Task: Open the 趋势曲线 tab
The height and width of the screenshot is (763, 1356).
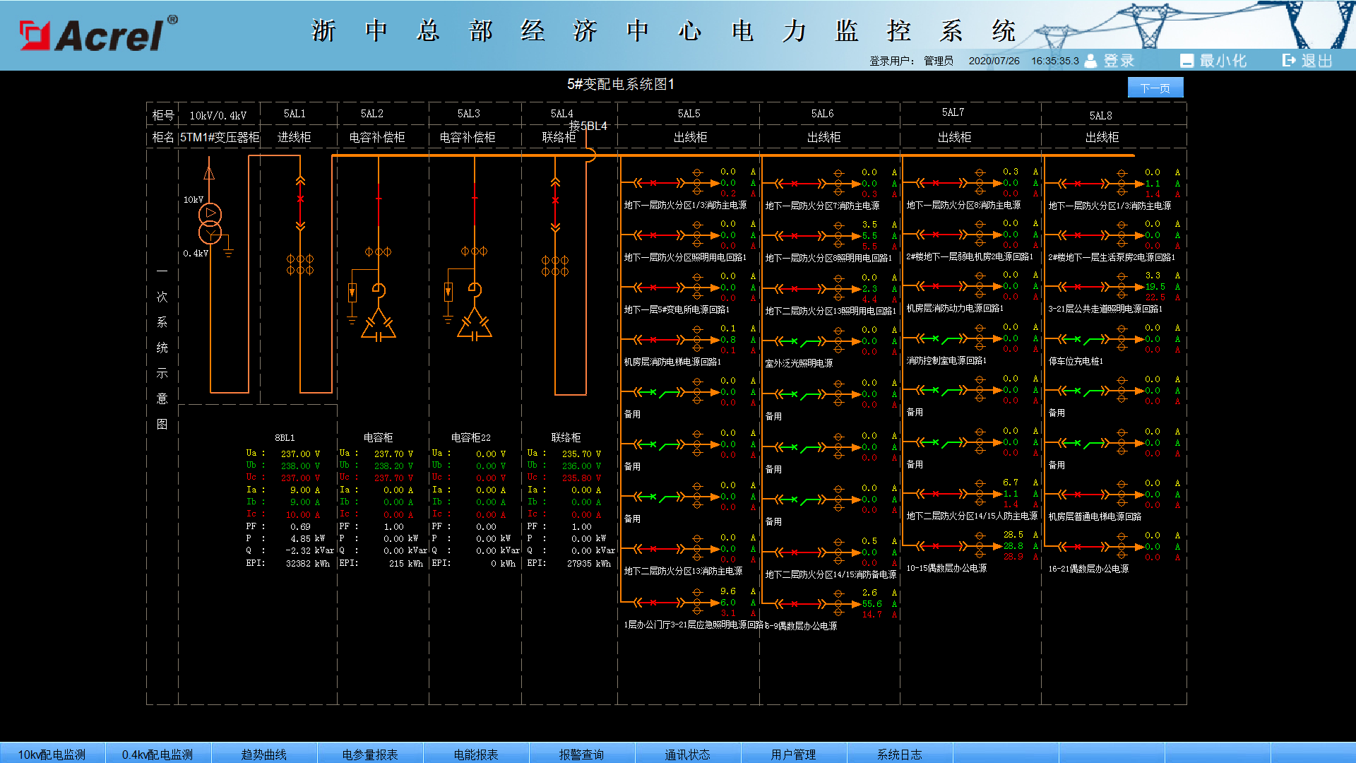Action: (x=264, y=754)
